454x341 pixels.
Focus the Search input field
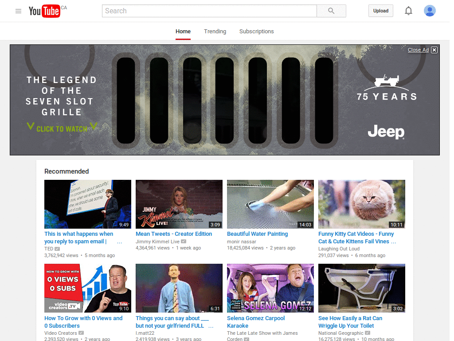(209, 11)
